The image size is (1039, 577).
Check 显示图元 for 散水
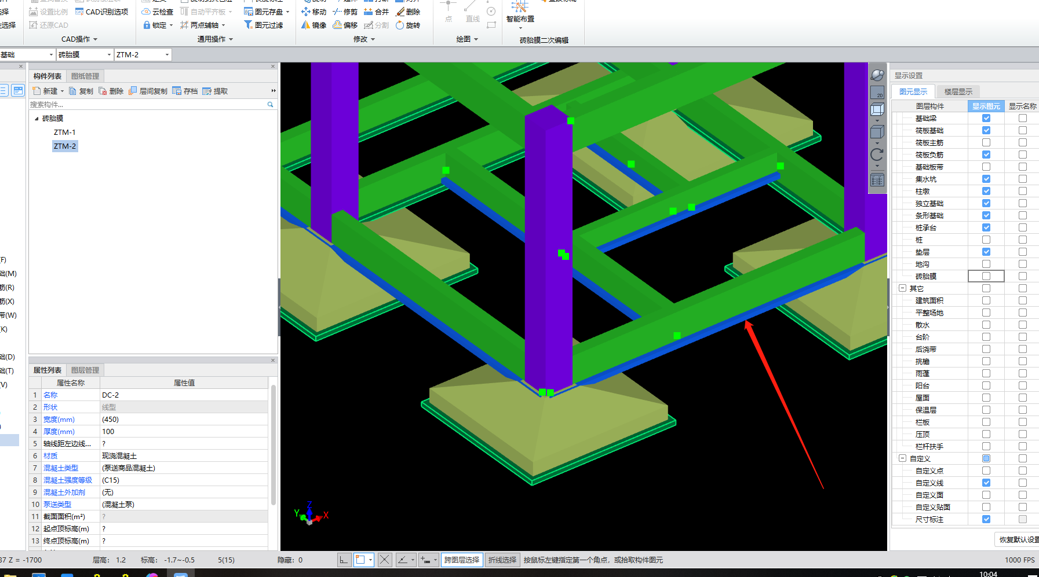[986, 325]
